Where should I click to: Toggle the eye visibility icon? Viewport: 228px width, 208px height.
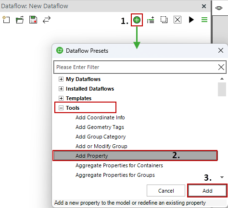click(x=219, y=8)
